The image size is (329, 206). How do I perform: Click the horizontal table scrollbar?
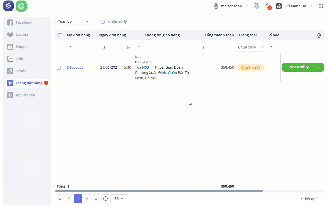159,191
